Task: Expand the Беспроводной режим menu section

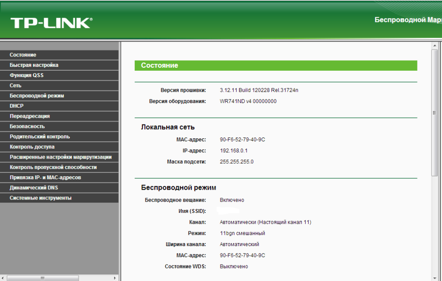Action: click(x=37, y=96)
